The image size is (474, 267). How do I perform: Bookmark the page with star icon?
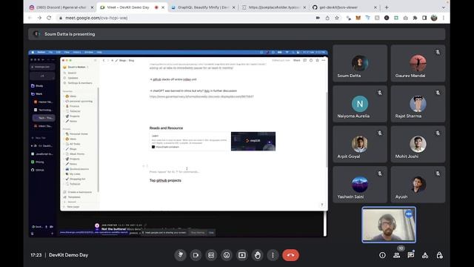point(337,18)
